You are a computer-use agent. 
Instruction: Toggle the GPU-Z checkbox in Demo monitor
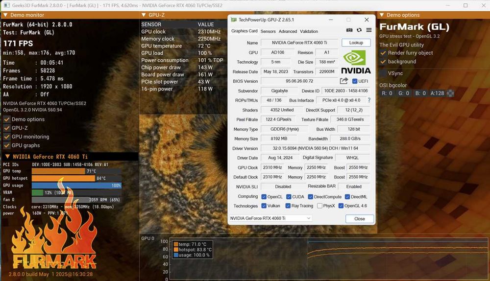tap(6, 128)
